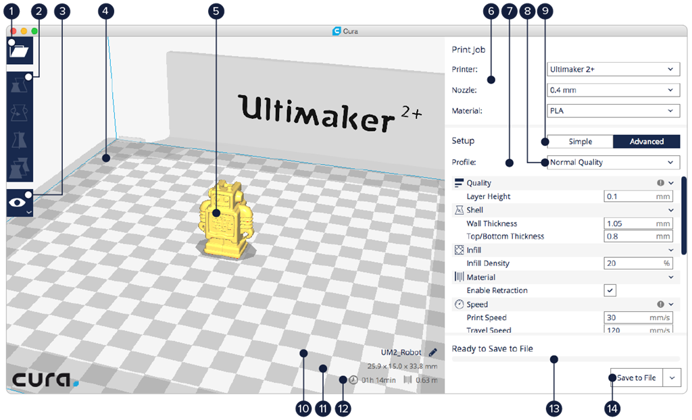Click the yellow robot 3D model
The height and width of the screenshot is (420, 692).
pos(226,219)
